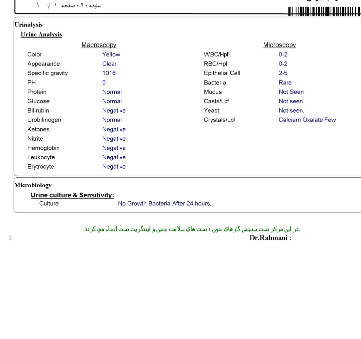Click the Appearance label
Viewport: 361px width, 339px height.
(x=43, y=64)
